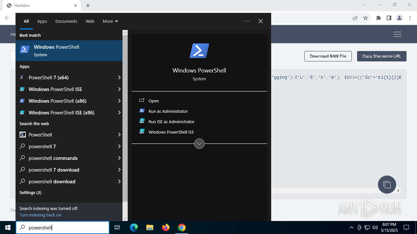Close the Hastebin browser tab
The height and width of the screenshot is (234, 417).
coord(76,5)
